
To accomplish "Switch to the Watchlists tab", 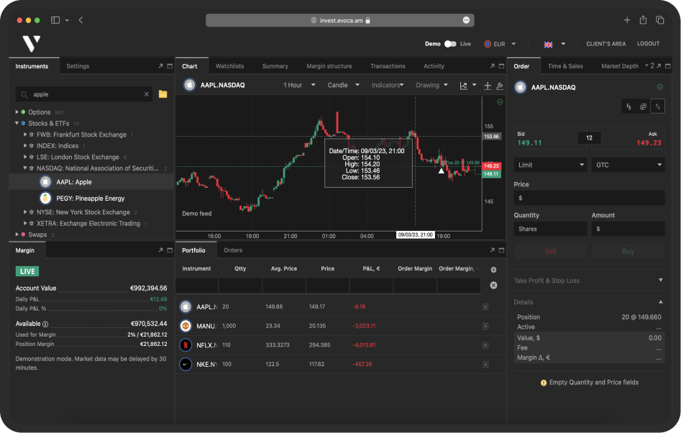I will [x=229, y=66].
